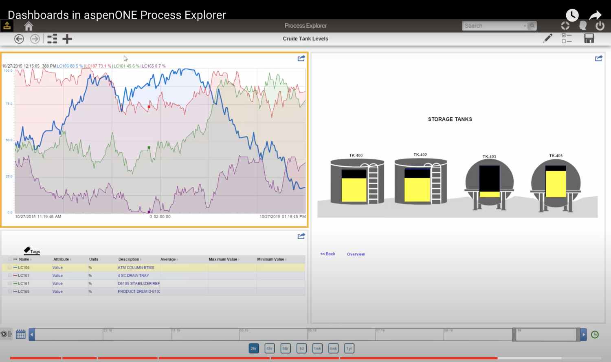
Task: Go back using the left arrow icon
Action: pyautogui.click(x=19, y=39)
